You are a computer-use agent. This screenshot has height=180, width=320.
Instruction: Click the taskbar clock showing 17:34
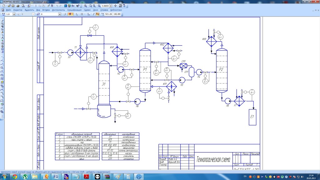311,176
